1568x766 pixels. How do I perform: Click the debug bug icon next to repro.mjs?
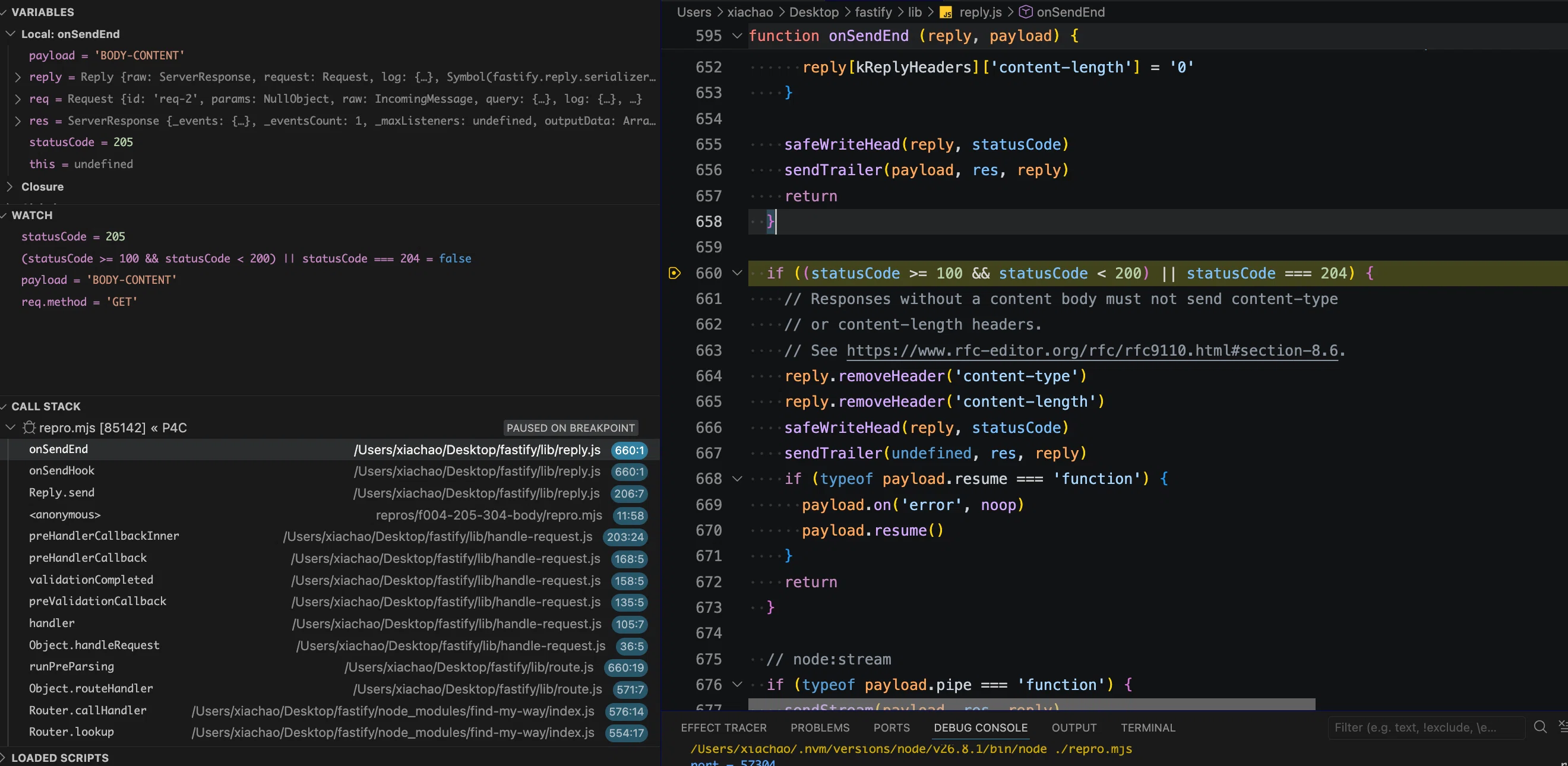(29, 428)
